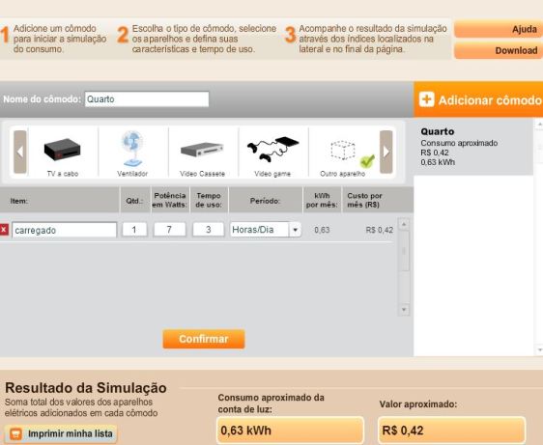The image size is (543, 445).
Task: Click the Qtd. quantity field showing 1
Action: pos(134,230)
